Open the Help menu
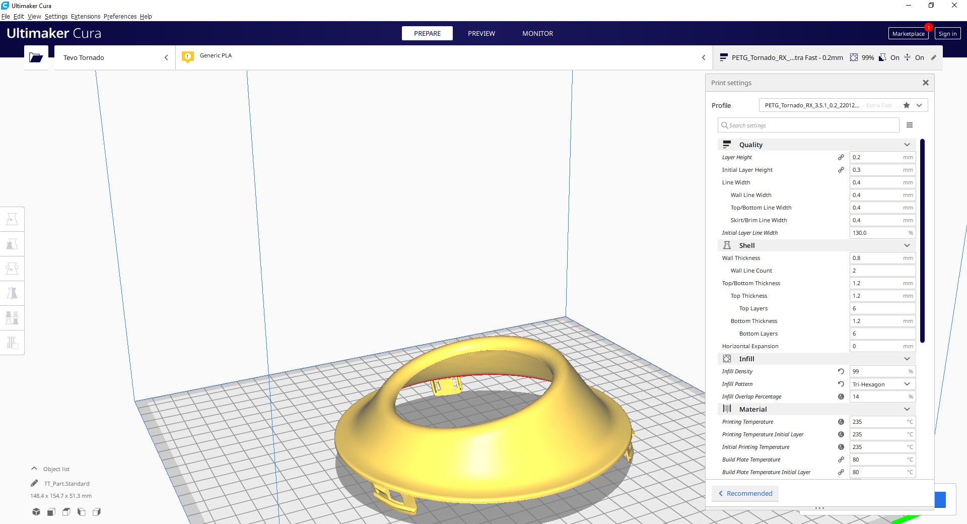This screenshot has height=524, width=967. 146,16
